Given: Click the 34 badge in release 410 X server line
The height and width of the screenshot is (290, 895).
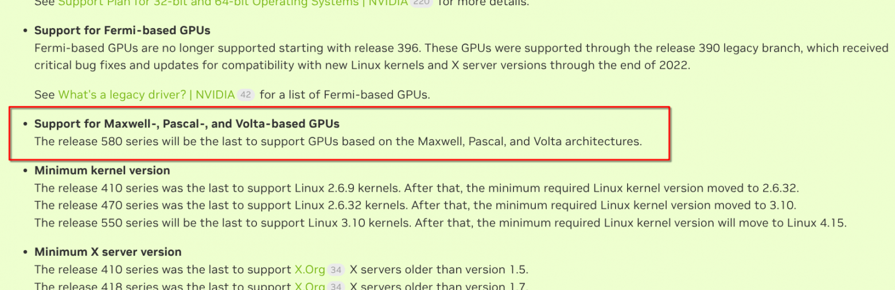Looking at the screenshot, I should point(336,270).
